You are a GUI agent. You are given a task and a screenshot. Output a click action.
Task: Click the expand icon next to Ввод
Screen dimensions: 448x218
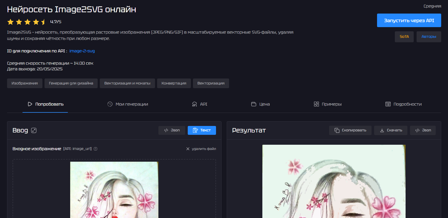point(34,130)
